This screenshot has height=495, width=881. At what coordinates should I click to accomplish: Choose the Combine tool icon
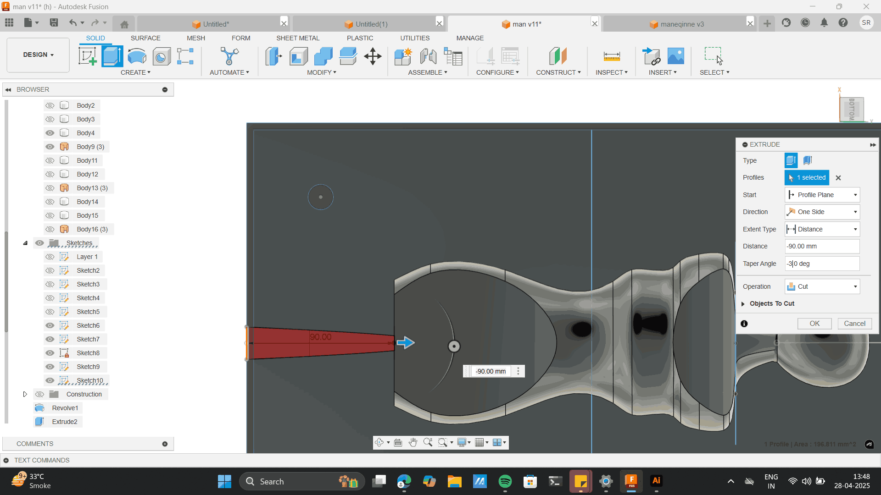[323, 56]
